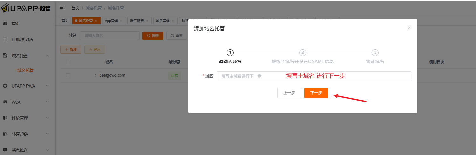Image resolution: width=476 pixels, height=155 pixels.
Task: Click the 域名托管 document icon in sidebar
Action: tap(5, 56)
